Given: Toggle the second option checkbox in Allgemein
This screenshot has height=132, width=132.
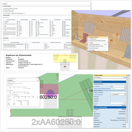Looking at the screenshot, I should [3, 10].
